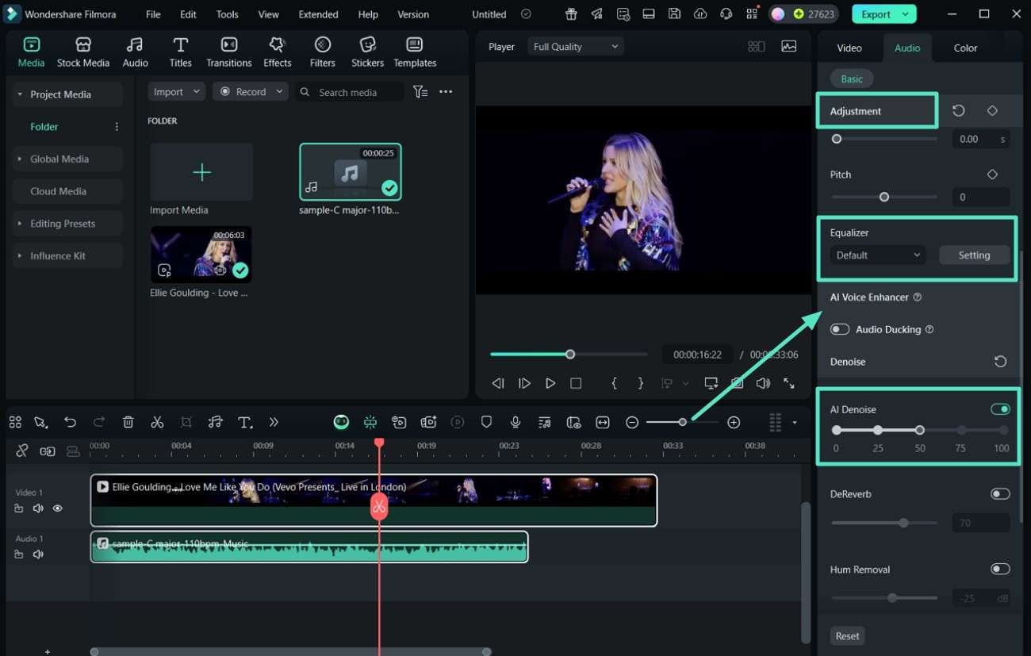
Task: Expand the Influence Kit item
Action: pos(20,256)
